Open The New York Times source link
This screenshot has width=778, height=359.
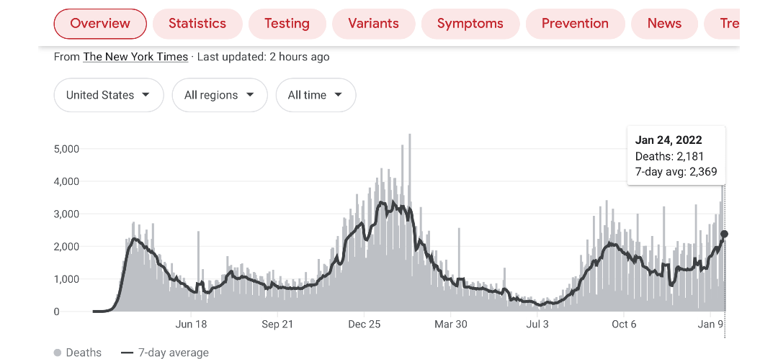coord(135,57)
